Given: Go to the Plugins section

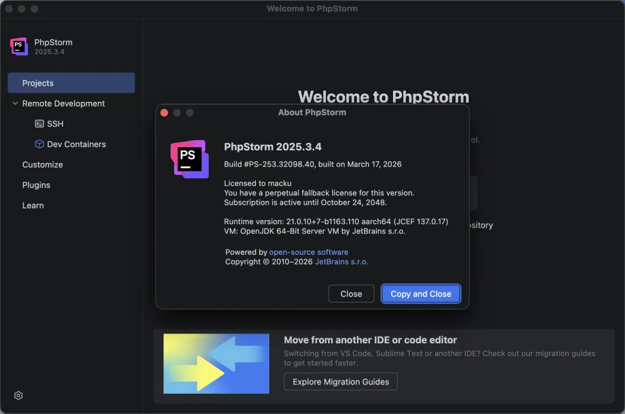Looking at the screenshot, I should tap(36, 185).
